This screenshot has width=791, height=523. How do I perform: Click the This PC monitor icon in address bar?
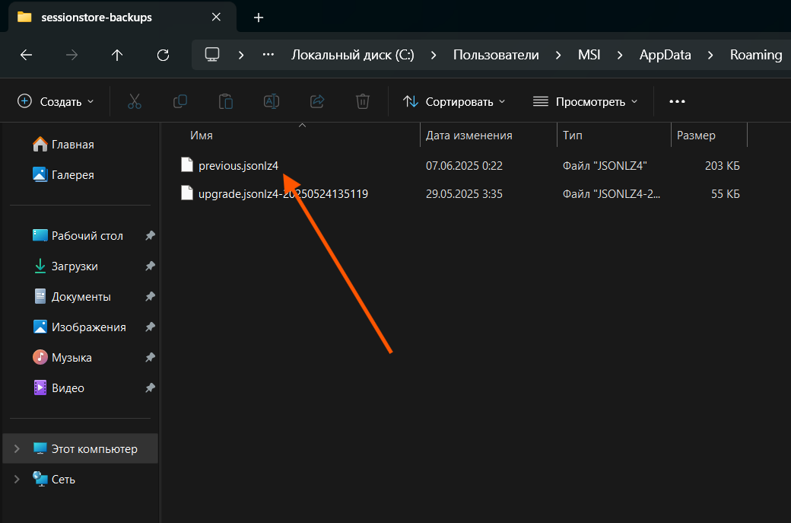point(212,55)
